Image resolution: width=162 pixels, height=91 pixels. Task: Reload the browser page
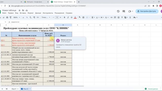pyautogui.click(x=5, y=6)
